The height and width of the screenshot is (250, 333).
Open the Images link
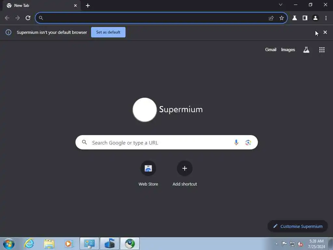point(288,50)
